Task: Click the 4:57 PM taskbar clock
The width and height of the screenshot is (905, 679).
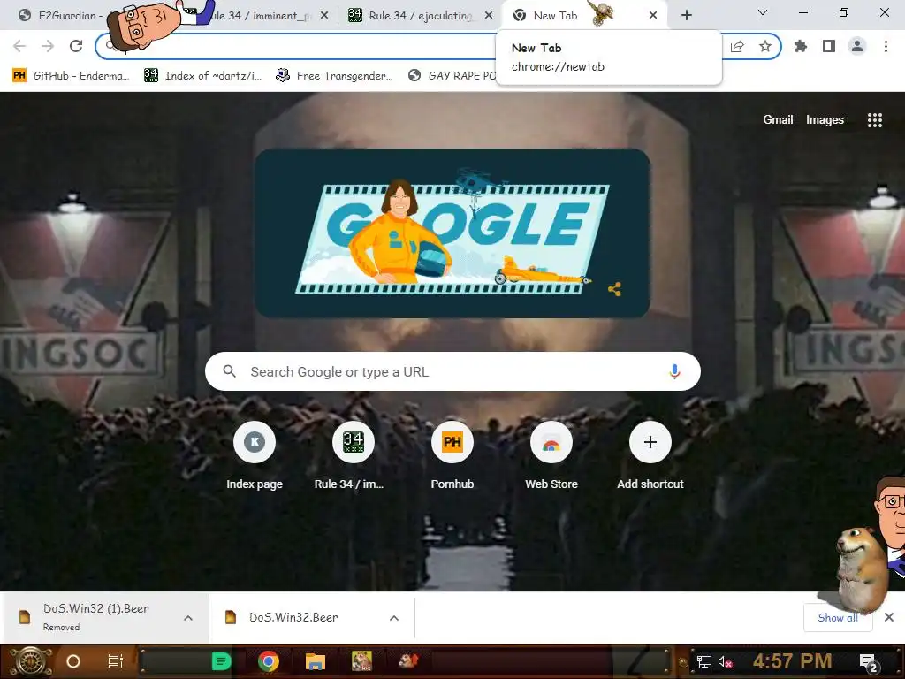Action: tap(792, 661)
